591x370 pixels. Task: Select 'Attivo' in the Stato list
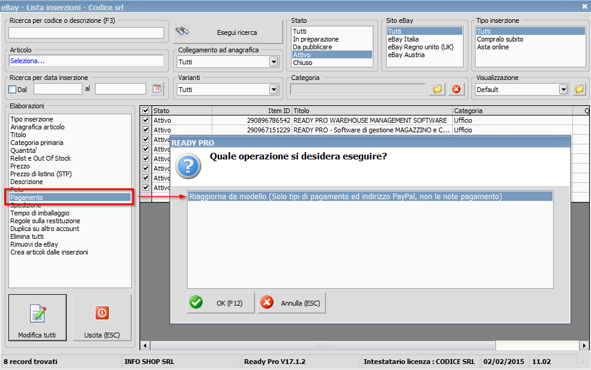tap(332, 55)
